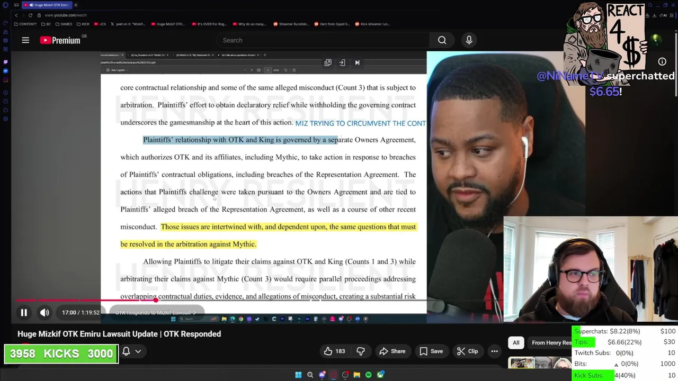
Task: Share this video
Action: click(x=392, y=351)
